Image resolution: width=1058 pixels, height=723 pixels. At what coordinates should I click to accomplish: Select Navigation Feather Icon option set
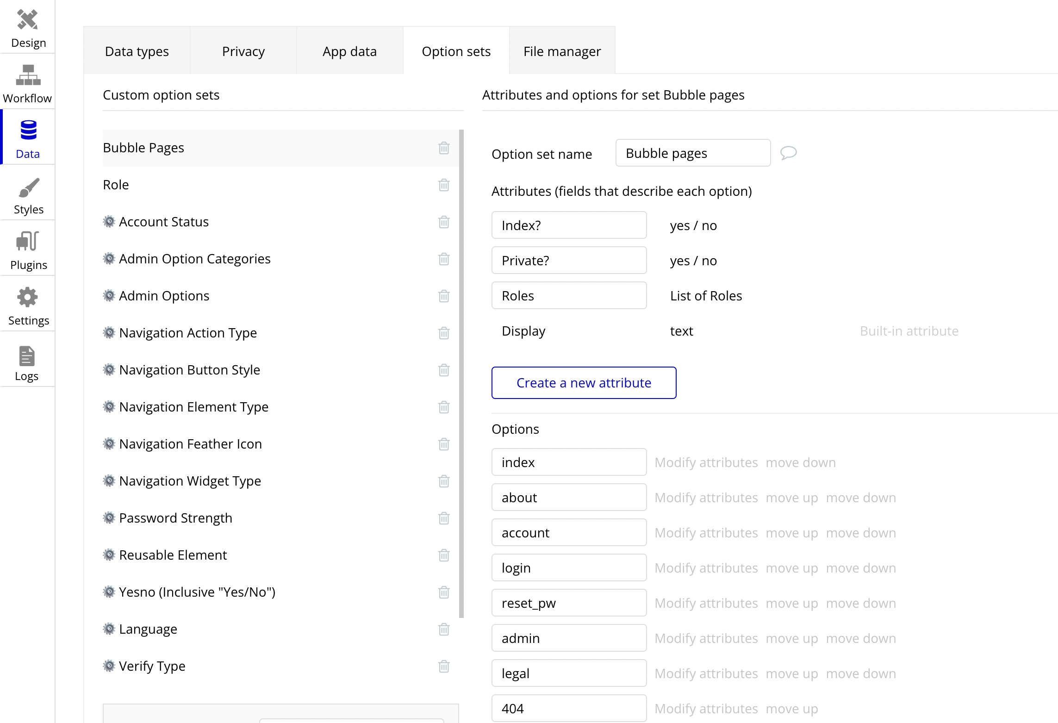190,444
